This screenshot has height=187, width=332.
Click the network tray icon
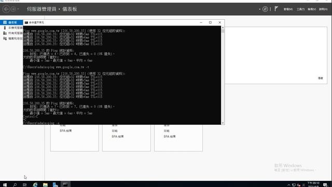[x=294, y=185]
